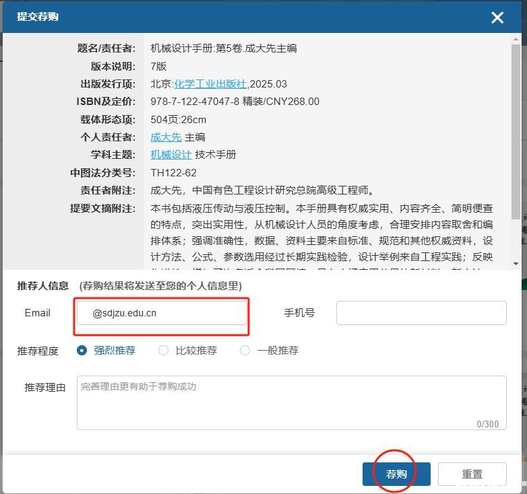Submit the form with 荐购 button

[x=396, y=474]
